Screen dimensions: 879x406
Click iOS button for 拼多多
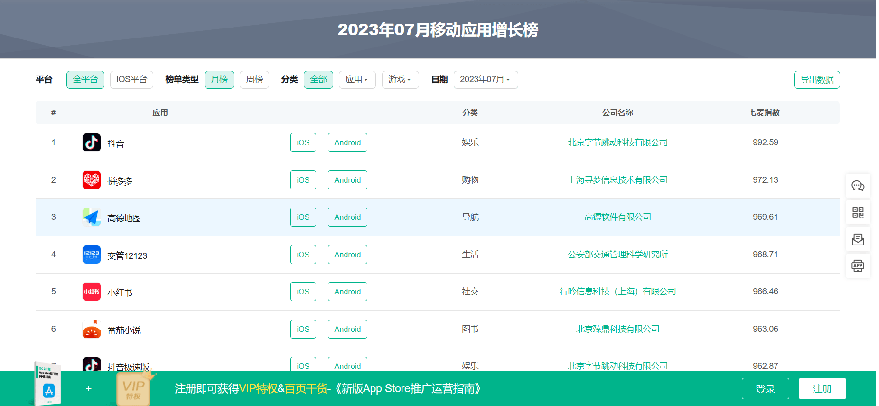click(303, 180)
